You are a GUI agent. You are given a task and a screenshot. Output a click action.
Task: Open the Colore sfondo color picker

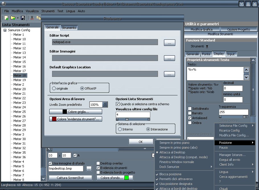click(x=115, y=178)
